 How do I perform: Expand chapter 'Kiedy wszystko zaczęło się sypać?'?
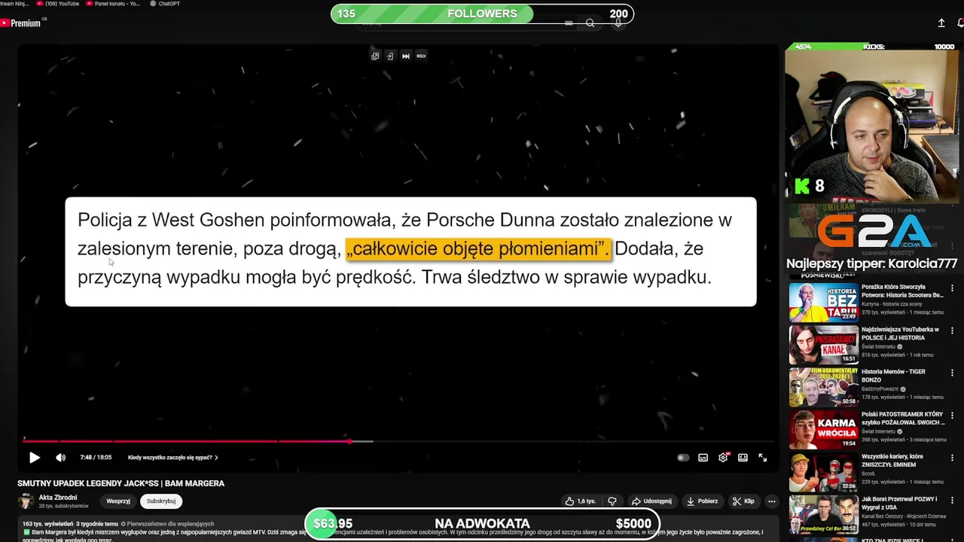pyautogui.click(x=172, y=458)
